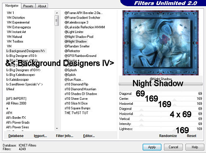Launch the Editor...
The image size is (206, 153).
[89, 136]
